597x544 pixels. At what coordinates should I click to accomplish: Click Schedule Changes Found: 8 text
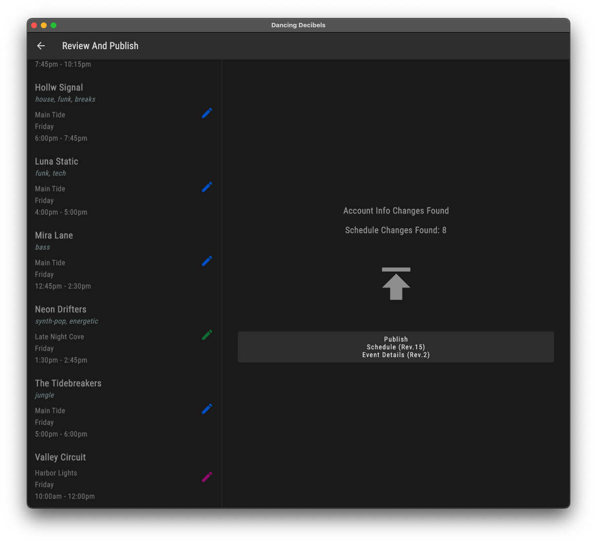click(396, 230)
